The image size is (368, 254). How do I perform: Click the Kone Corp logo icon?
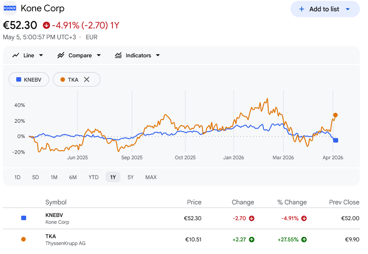coord(10,8)
